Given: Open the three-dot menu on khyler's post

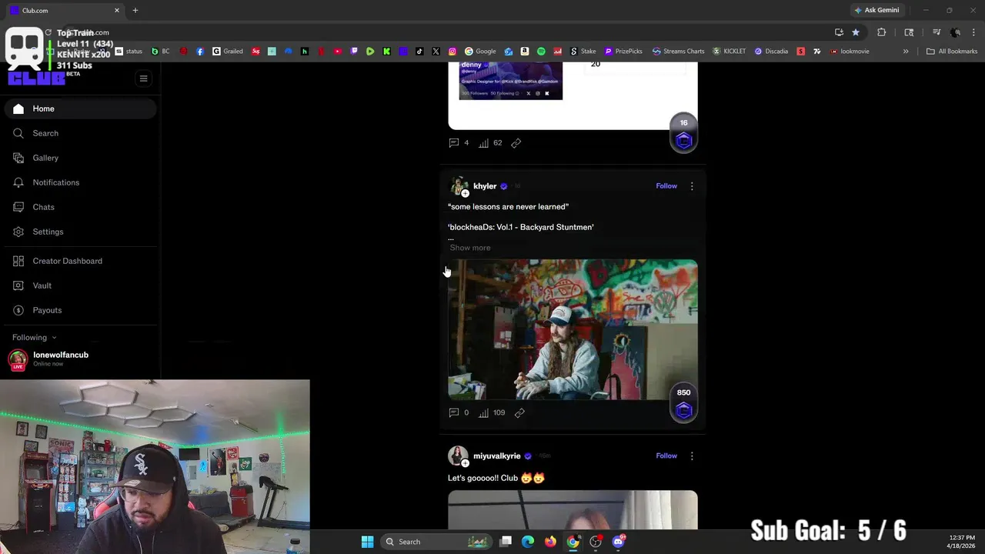Looking at the screenshot, I should coord(692,186).
